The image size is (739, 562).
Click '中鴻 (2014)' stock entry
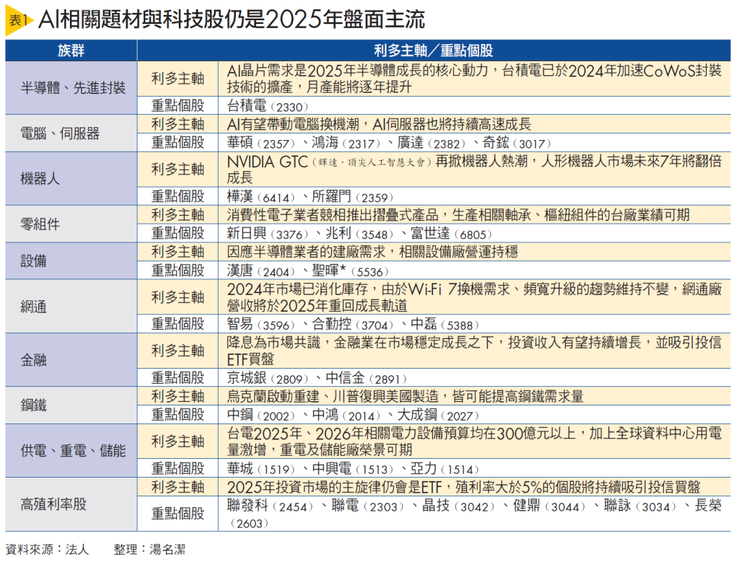point(346,415)
